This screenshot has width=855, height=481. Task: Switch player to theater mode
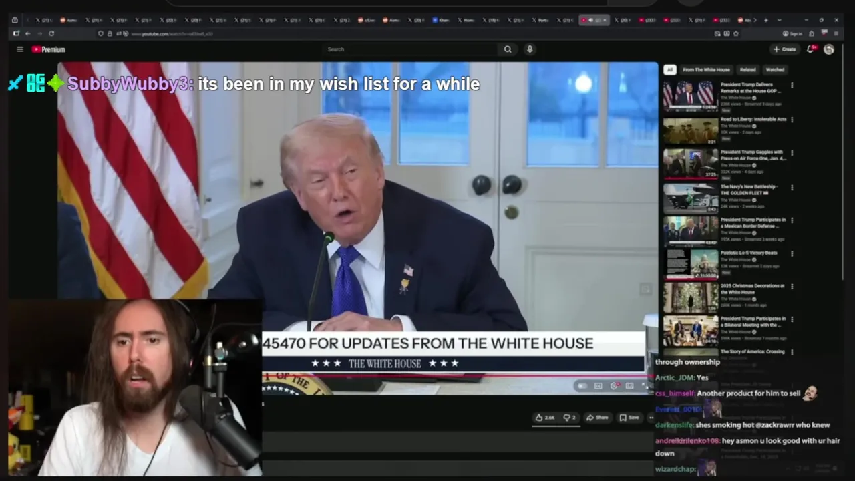point(629,386)
